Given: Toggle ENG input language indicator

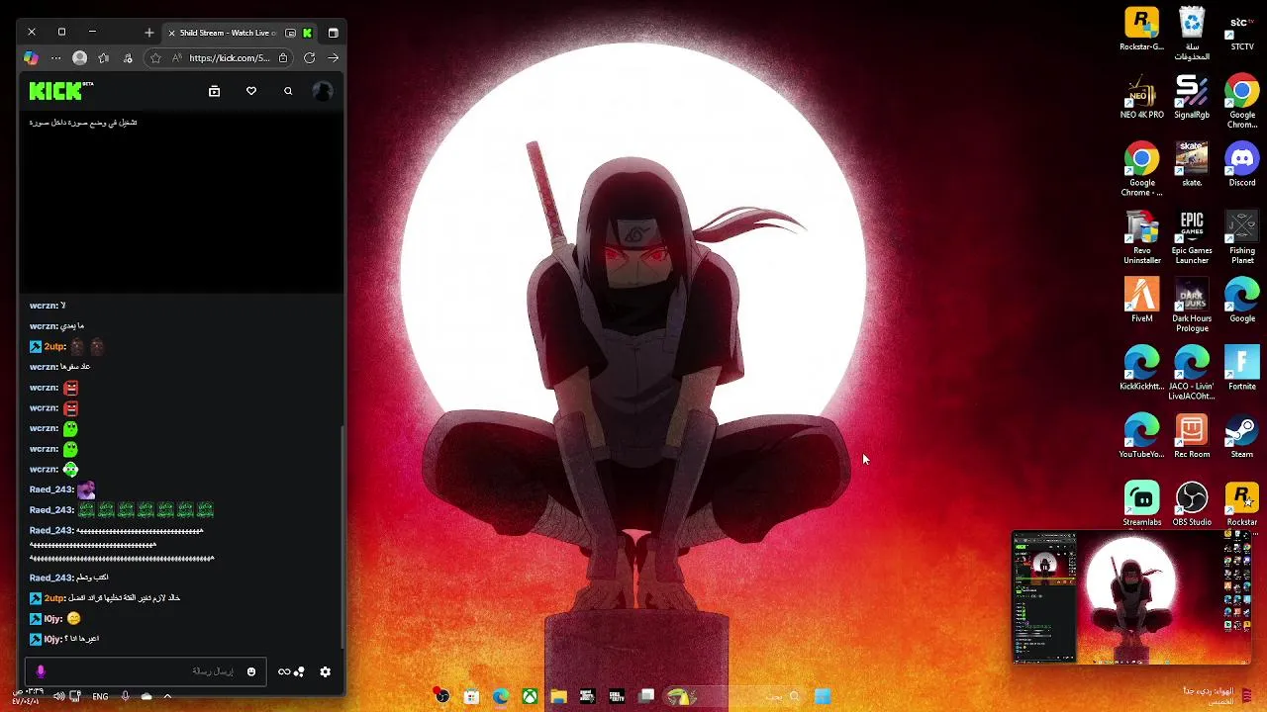Looking at the screenshot, I should point(100,697).
